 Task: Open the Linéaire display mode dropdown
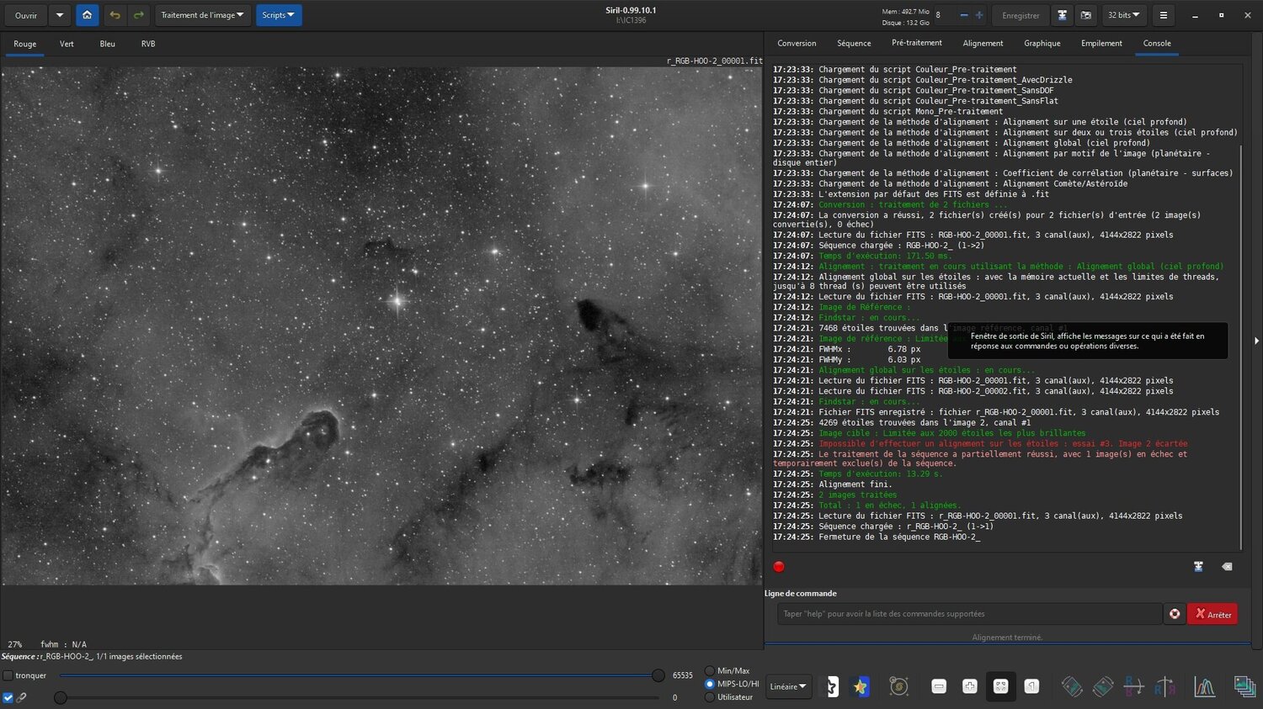(788, 687)
